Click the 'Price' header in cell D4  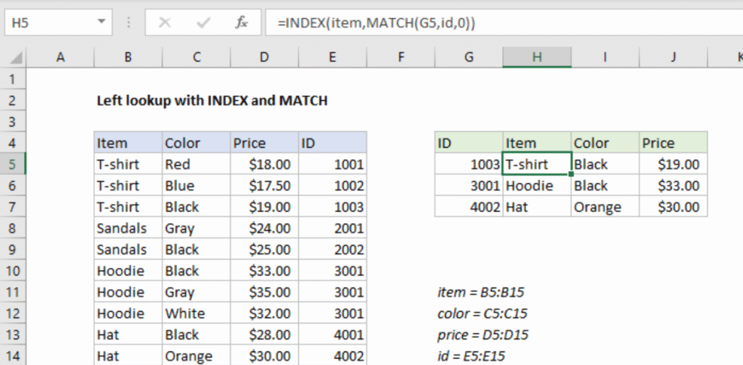click(264, 143)
